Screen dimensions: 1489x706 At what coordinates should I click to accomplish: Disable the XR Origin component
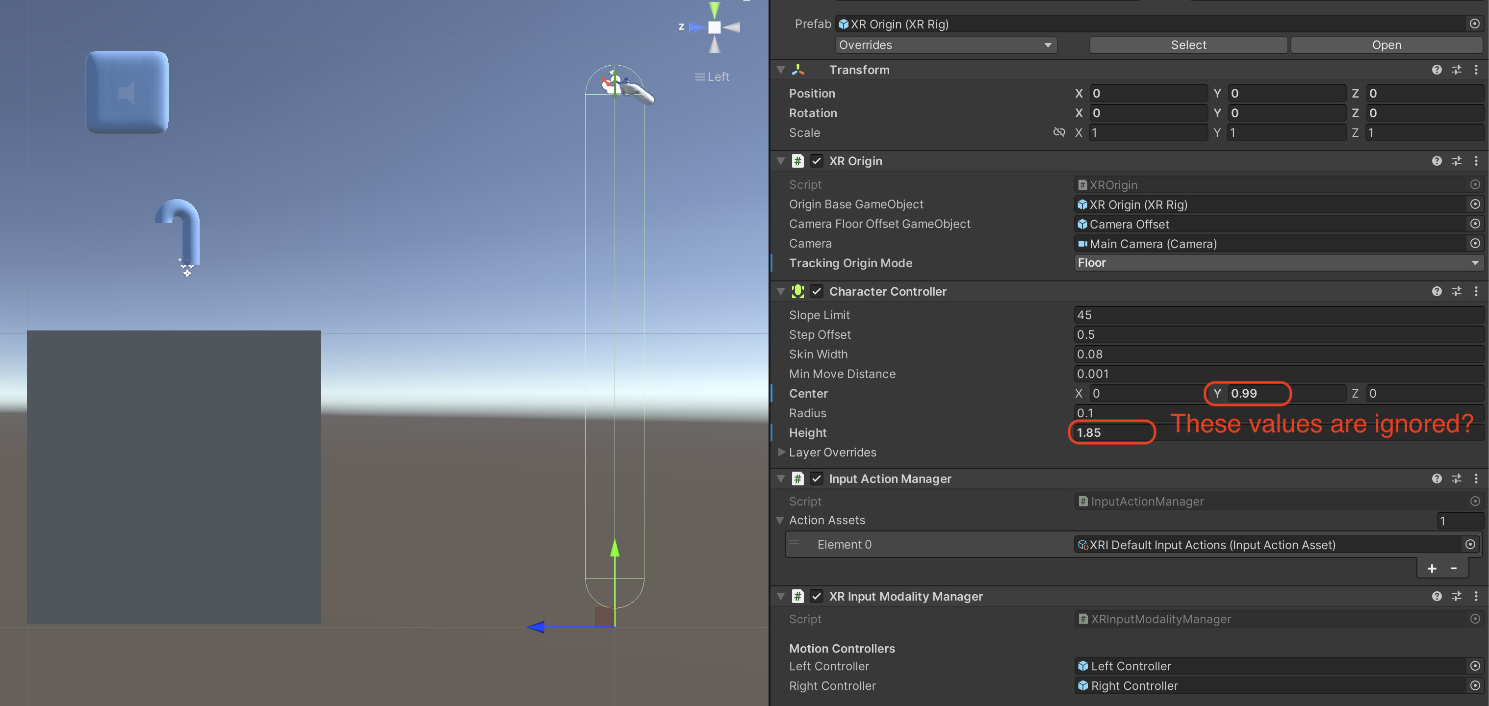tap(817, 161)
